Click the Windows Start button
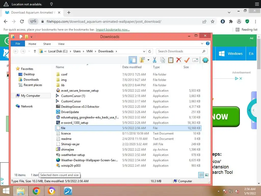Viewport: 261px width, 196px height. pyautogui.click(x=6, y=191)
